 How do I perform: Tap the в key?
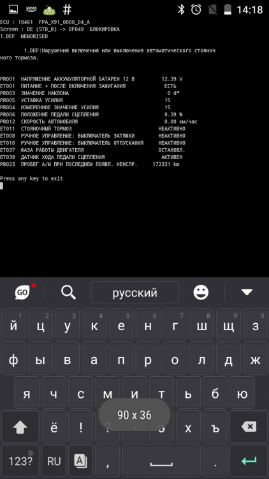pos(67,359)
